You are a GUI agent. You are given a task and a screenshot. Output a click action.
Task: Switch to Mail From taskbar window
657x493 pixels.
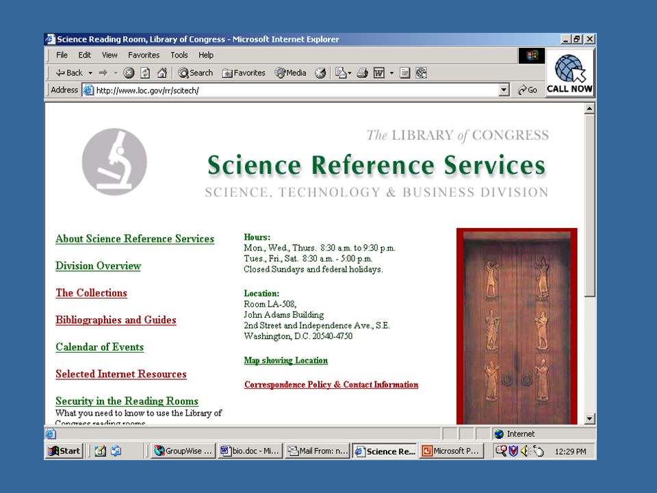318,451
